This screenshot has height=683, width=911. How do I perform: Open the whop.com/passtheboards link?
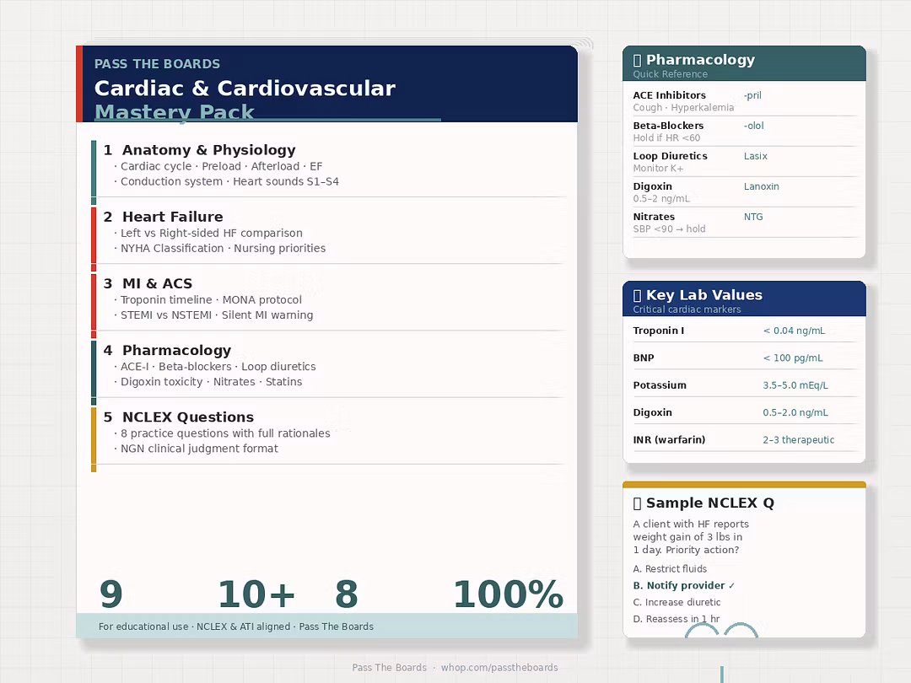tap(499, 667)
